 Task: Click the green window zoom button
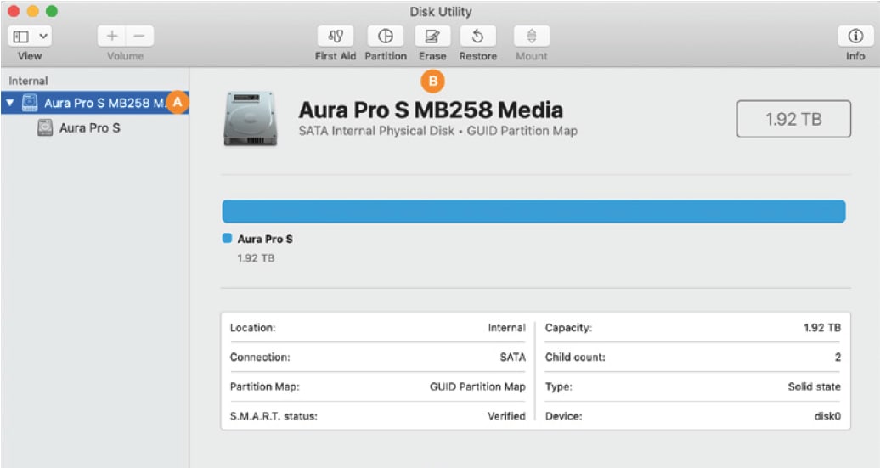pos(52,11)
